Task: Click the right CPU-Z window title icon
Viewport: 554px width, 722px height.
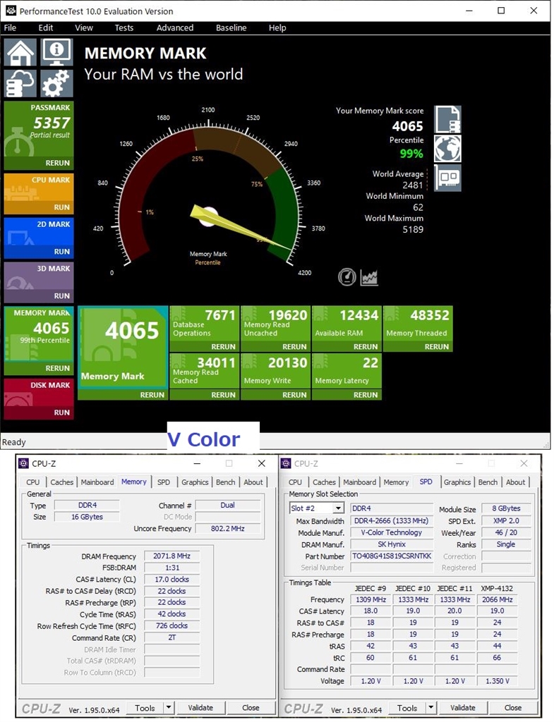Action: [286, 463]
